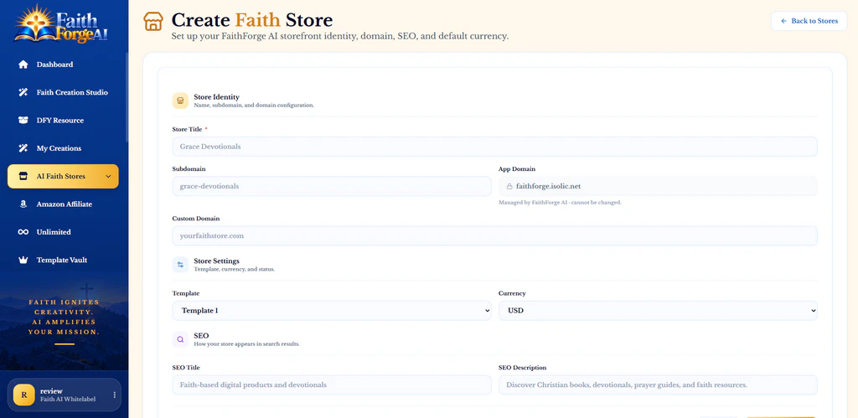The width and height of the screenshot is (858, 418).
Task: Open Template Vault menu item
Action: (x=63, y=260)
